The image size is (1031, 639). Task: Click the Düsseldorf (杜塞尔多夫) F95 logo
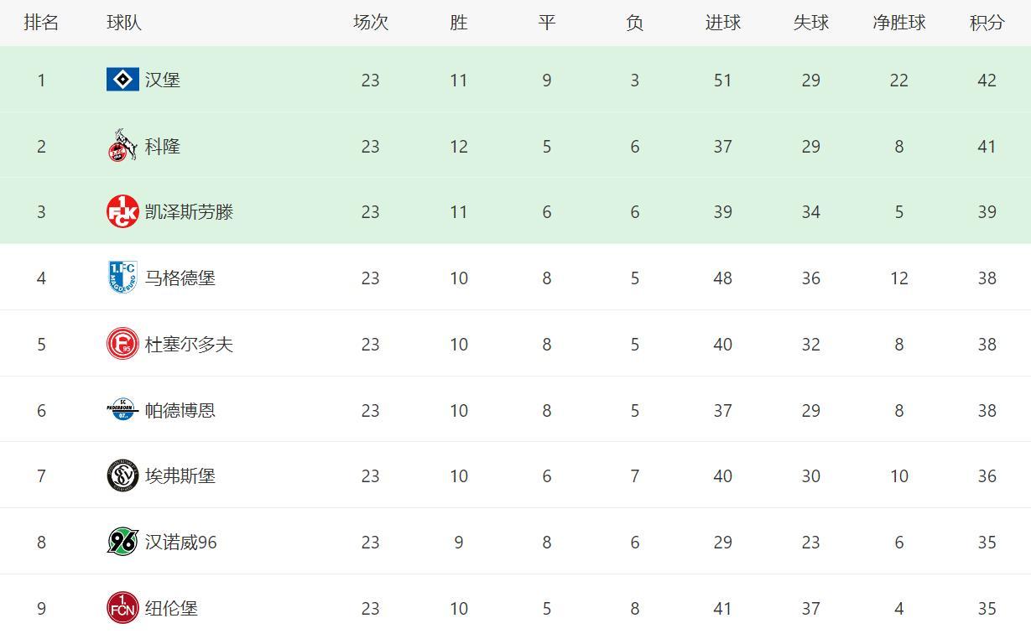(122, 344)
